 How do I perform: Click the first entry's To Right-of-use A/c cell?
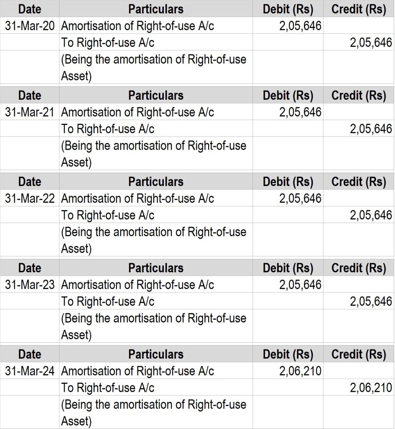tap(108, 43)
